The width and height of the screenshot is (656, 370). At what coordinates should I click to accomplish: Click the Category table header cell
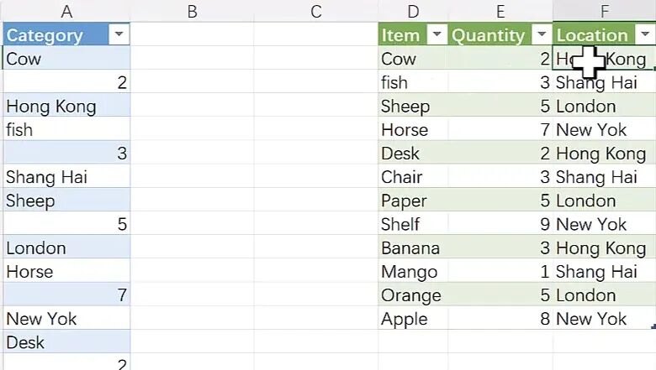click(x=50, y=34)
